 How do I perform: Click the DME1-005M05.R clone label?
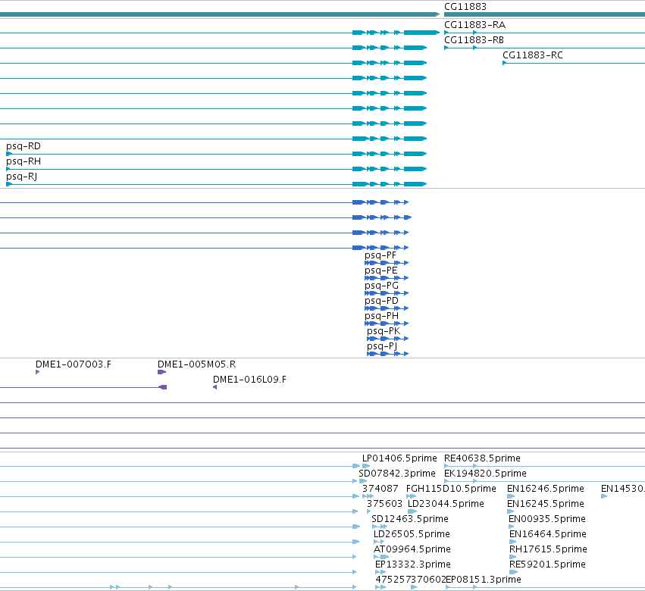pyautogui.click(x=196, y=364)
